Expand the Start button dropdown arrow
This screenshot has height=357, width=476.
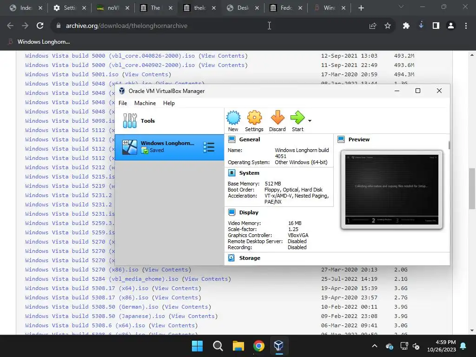tap(310, 121)
